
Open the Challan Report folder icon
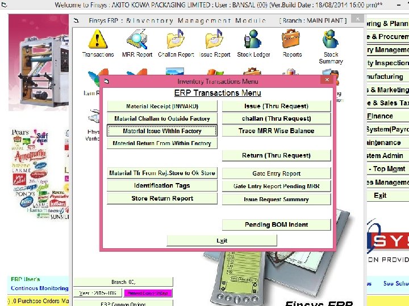176,39
